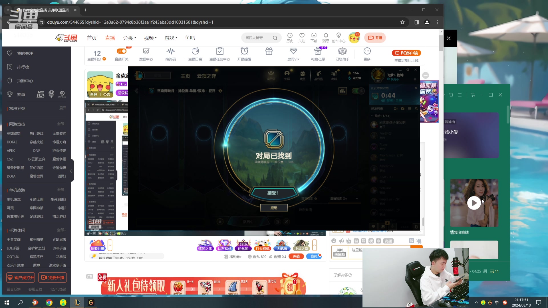Toggle the 直播开关 live switch
548x308 pixels.
tap(122, 51)
